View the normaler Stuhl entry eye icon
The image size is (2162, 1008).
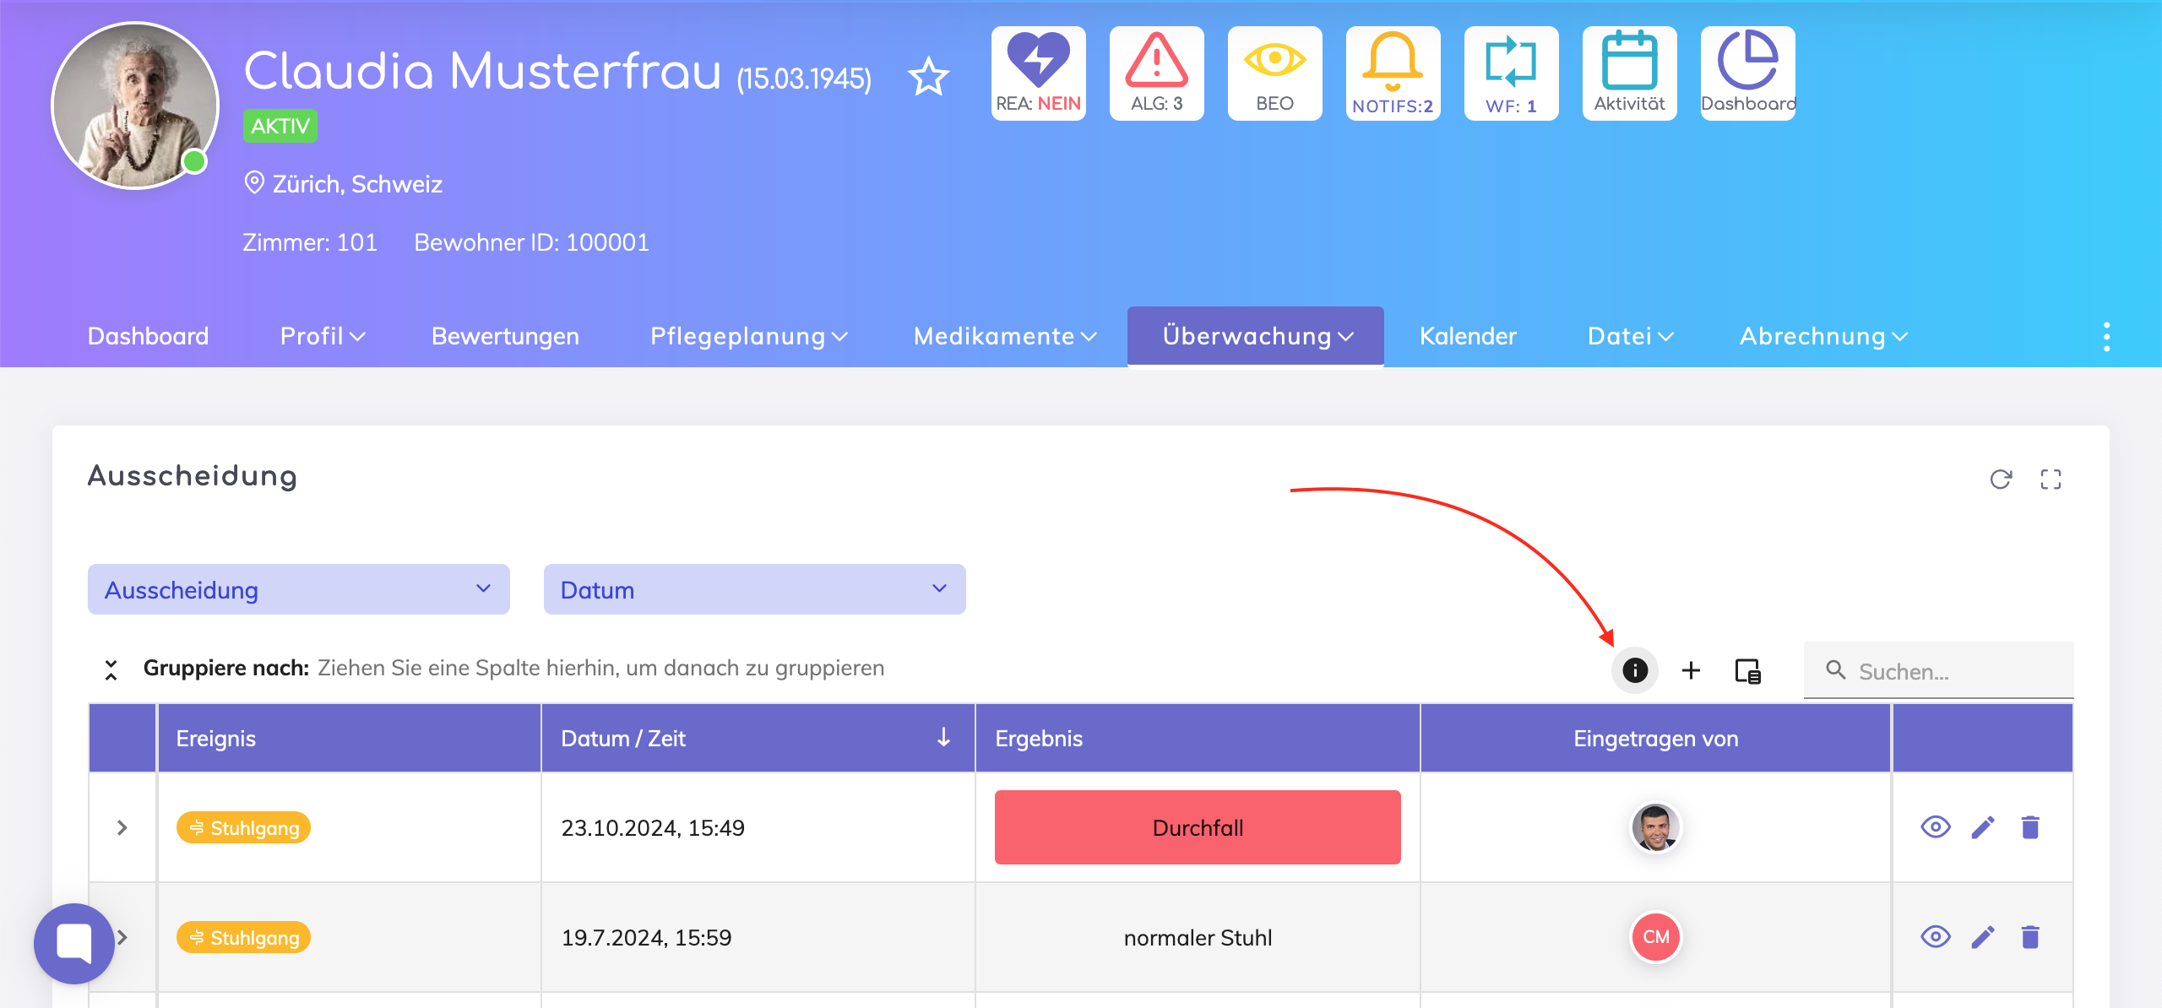(1936, 937)
